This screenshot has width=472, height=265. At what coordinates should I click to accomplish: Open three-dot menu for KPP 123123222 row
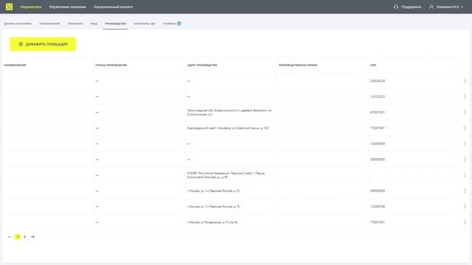465,96
